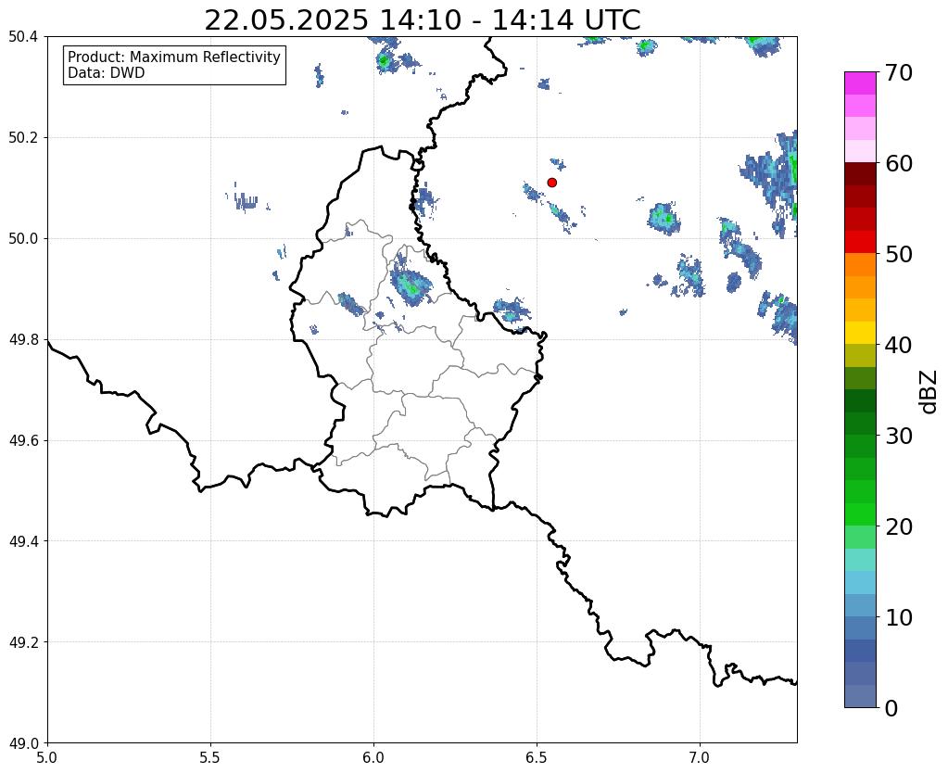948x773 pixels.
Task: Click the latitude tick label '49.2'
Action: [23, 642]
